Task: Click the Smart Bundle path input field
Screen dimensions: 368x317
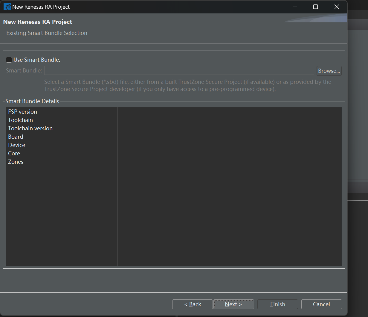Action: tap(179, 70)
